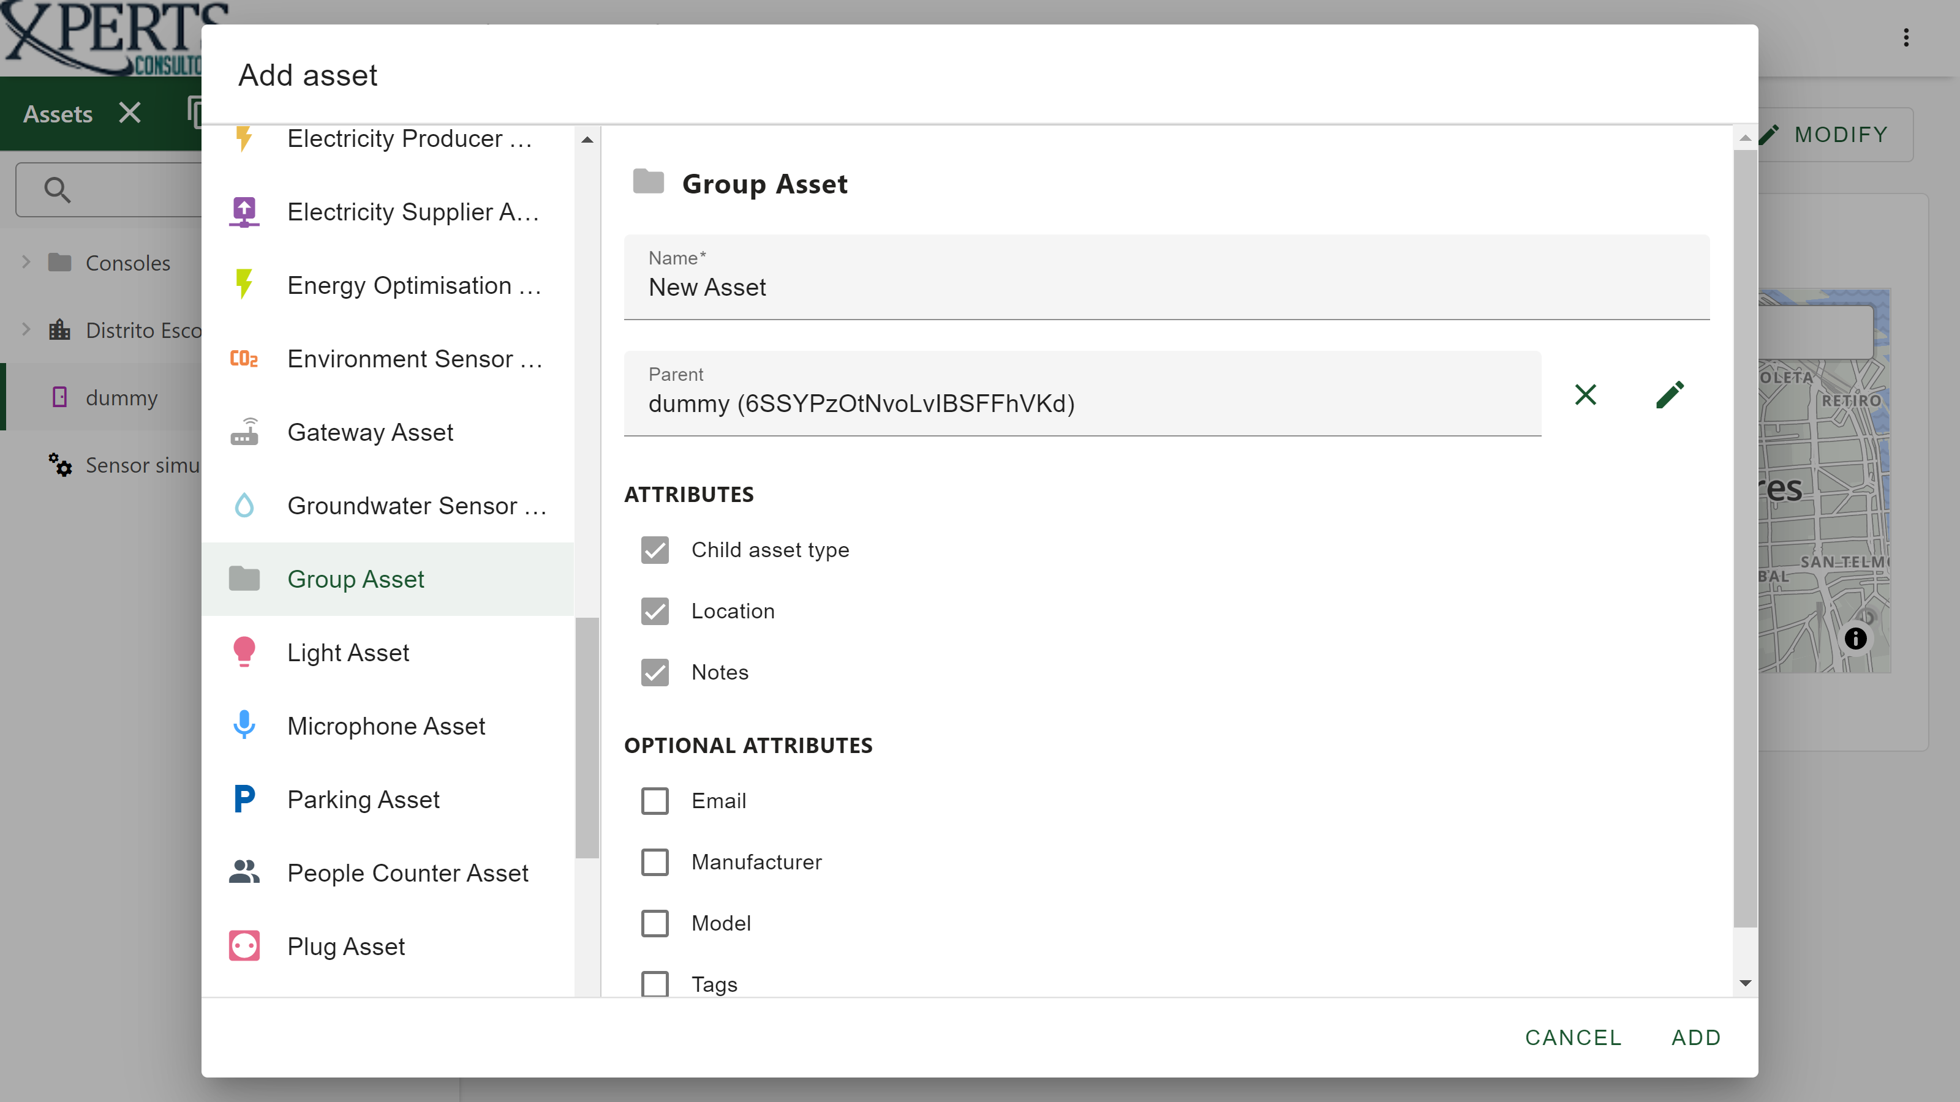Select the Plug Asset socket icon
The image size is (1960, 1102).
244,945
